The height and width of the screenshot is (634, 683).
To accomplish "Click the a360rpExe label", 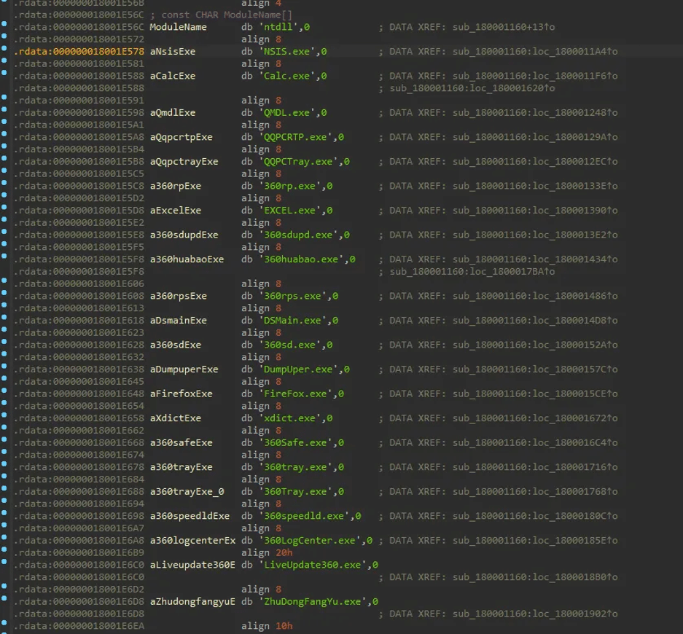I will tap(176, 186).
